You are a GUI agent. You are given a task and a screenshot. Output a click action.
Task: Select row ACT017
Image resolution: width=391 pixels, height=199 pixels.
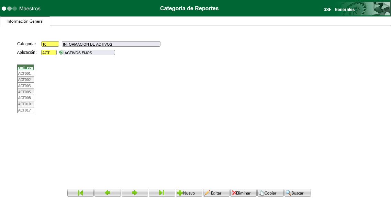(x=25, y=110)
